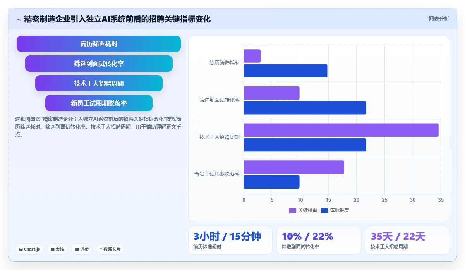Click the 数据卡片 tag chip

point(110,249)
